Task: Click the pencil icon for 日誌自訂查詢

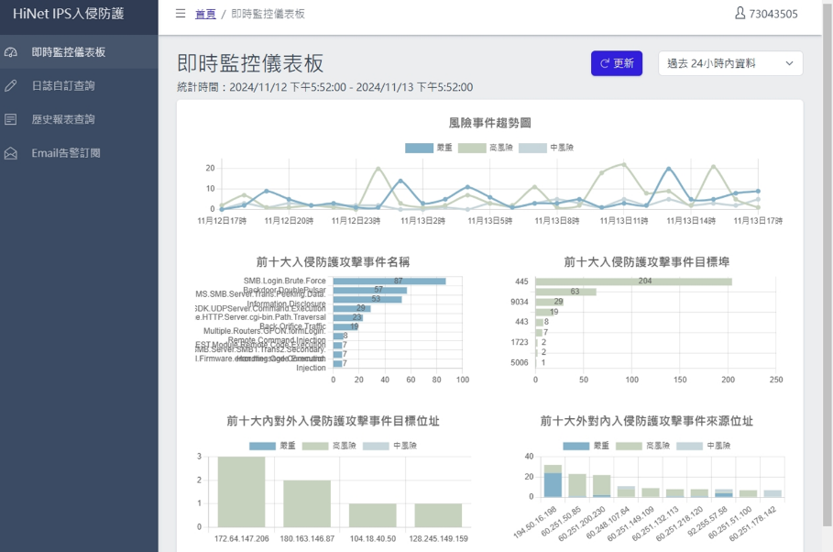Action: tap(11, 86)
